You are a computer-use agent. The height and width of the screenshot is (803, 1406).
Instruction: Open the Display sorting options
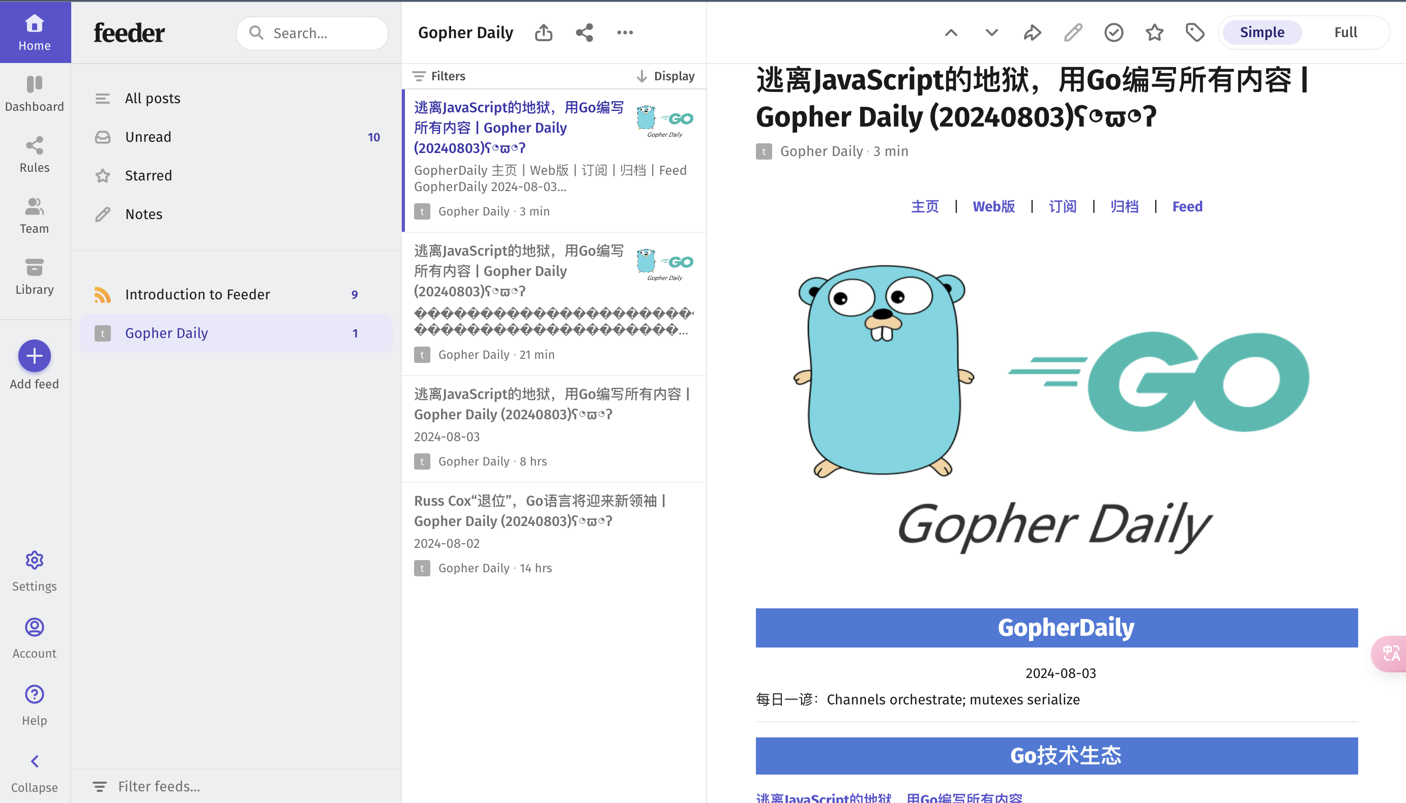(666, 76)
